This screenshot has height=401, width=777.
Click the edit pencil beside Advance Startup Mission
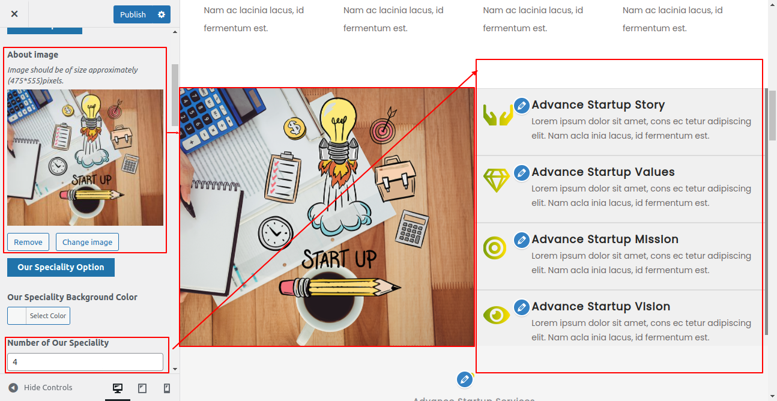tap(522, 240)
